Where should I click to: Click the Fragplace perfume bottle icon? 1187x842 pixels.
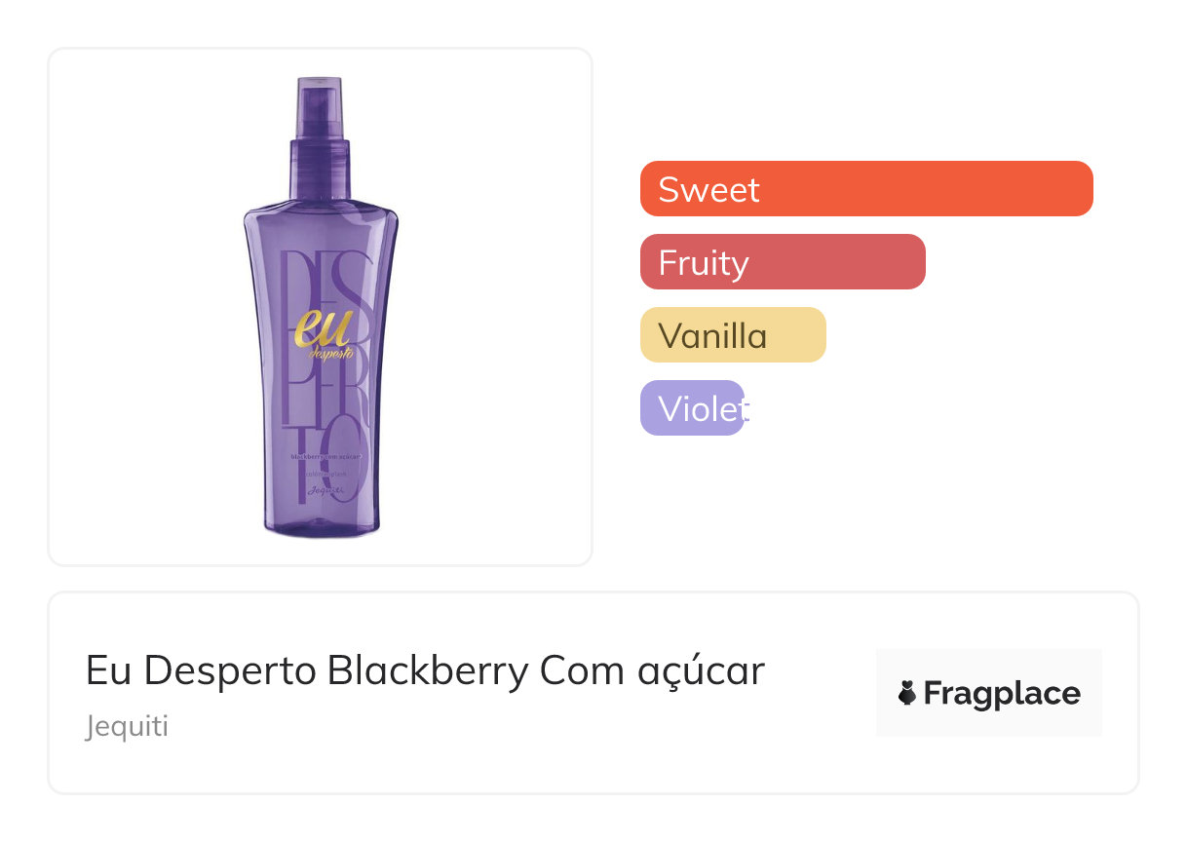(x=907, y=693)
